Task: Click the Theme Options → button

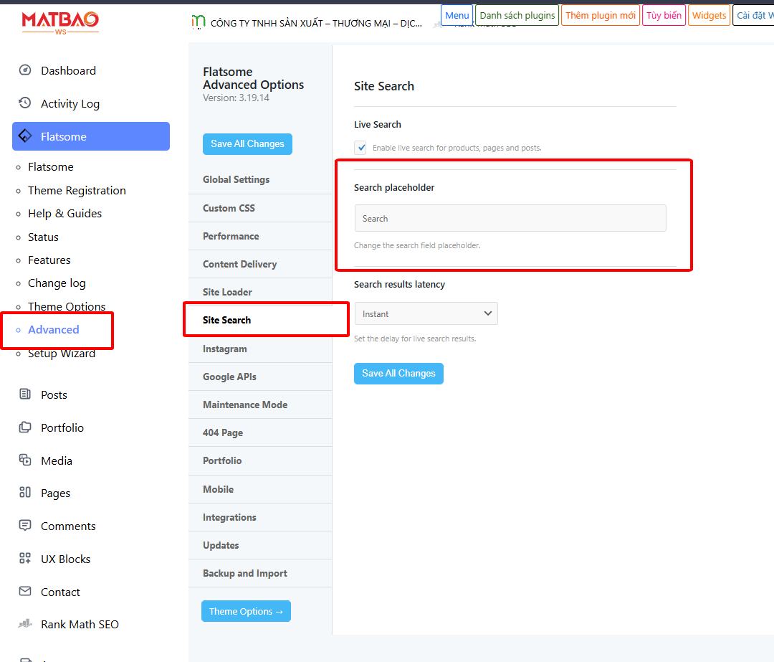Action: [246, 611]
